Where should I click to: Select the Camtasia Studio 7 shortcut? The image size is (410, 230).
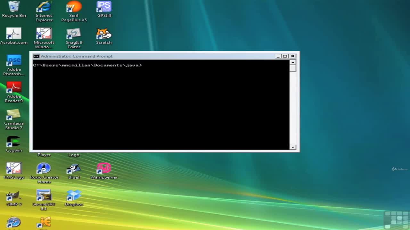tap(14, 119)
